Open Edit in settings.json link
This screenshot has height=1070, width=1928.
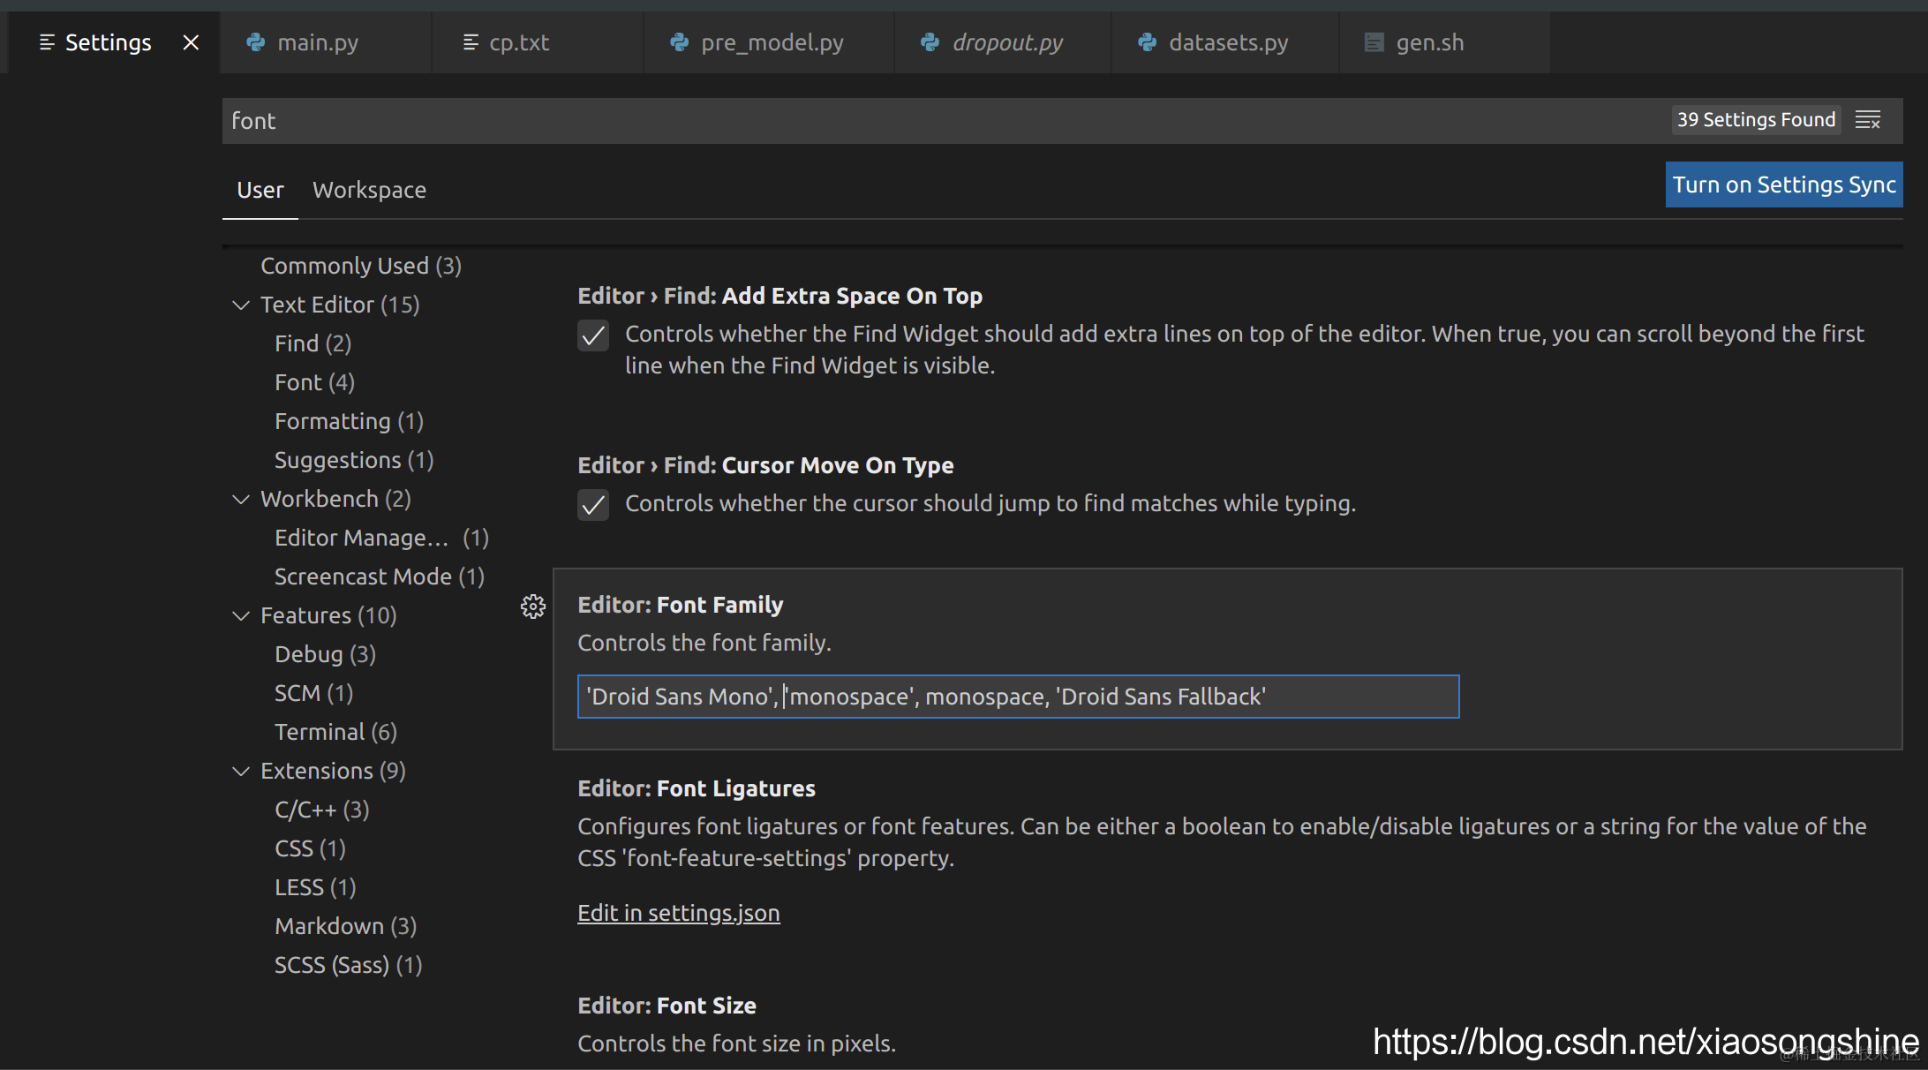point(678,913)
